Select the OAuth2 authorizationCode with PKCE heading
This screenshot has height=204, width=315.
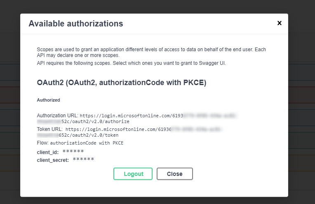point(121,83)
